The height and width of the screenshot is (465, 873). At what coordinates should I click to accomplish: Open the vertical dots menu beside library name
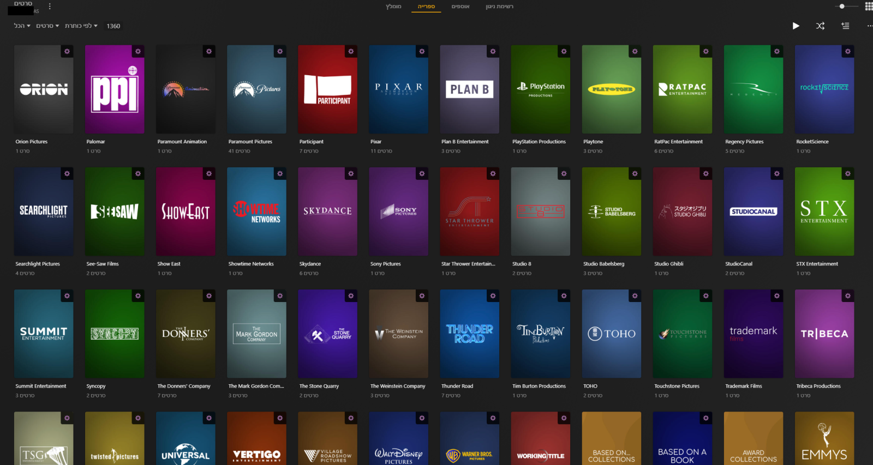(50, 7)
